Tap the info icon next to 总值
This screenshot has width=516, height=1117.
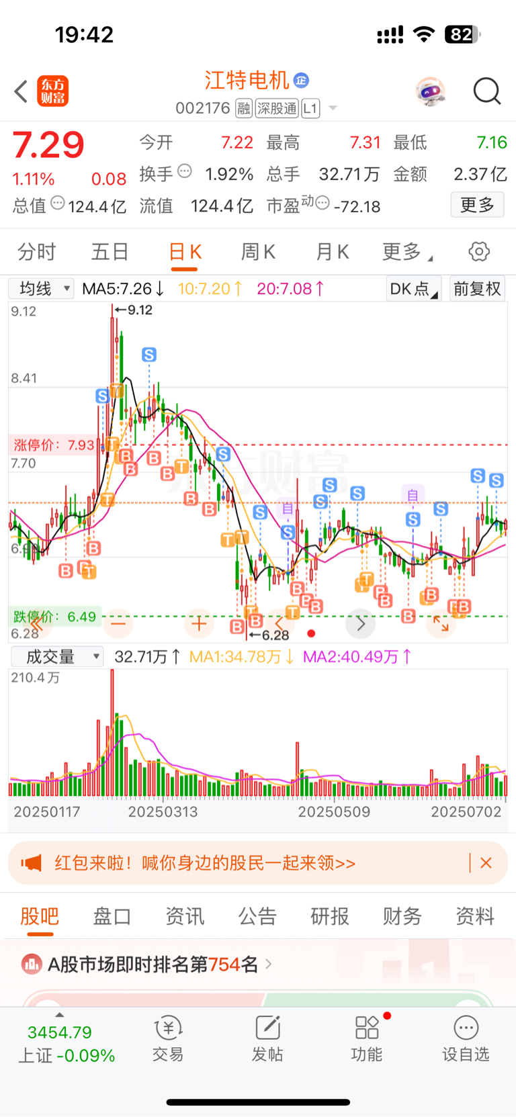(58, 203)
